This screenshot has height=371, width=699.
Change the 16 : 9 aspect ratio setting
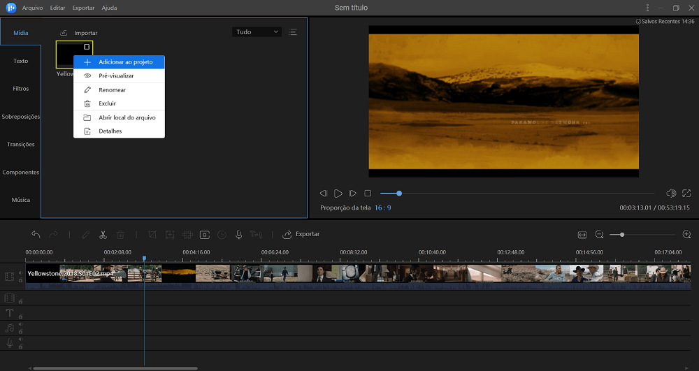[x=382, y=208]
